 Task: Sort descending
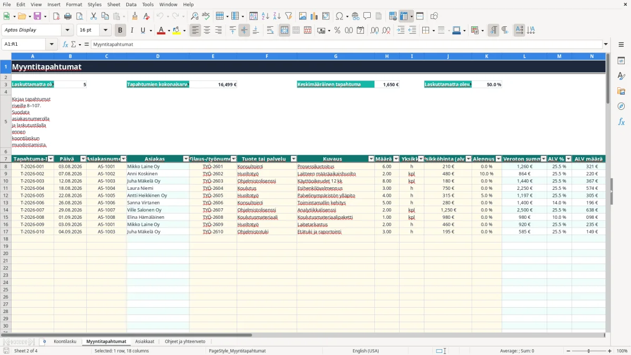coord(277,16)
